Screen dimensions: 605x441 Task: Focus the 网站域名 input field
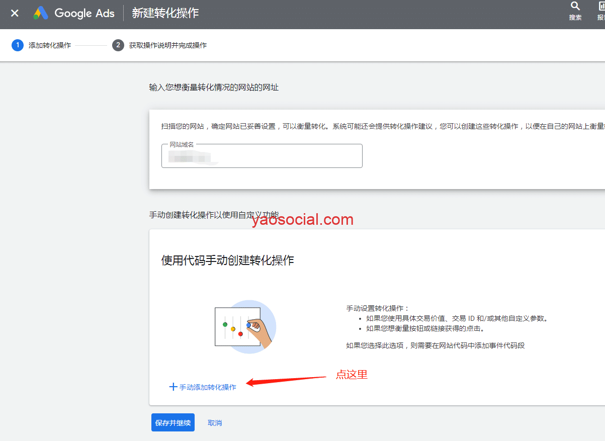point(262,156)
